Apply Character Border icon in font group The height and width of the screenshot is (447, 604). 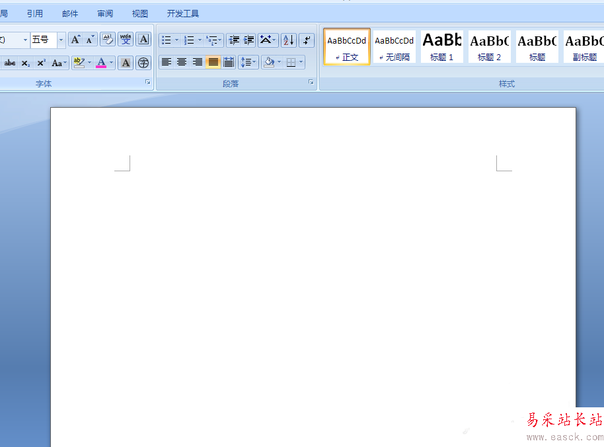pos(143,40)
